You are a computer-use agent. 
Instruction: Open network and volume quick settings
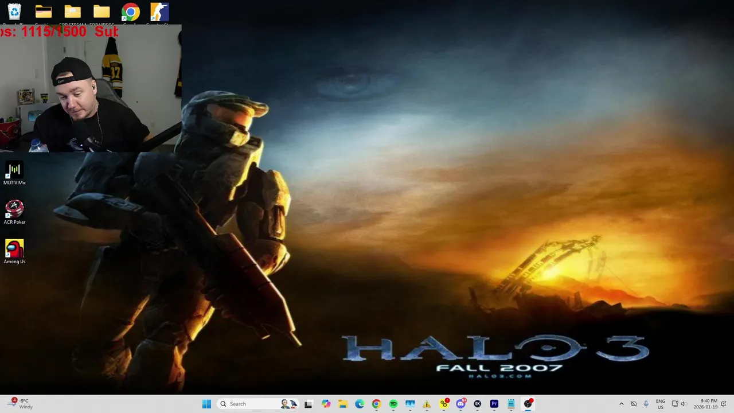tap(679, 404)
